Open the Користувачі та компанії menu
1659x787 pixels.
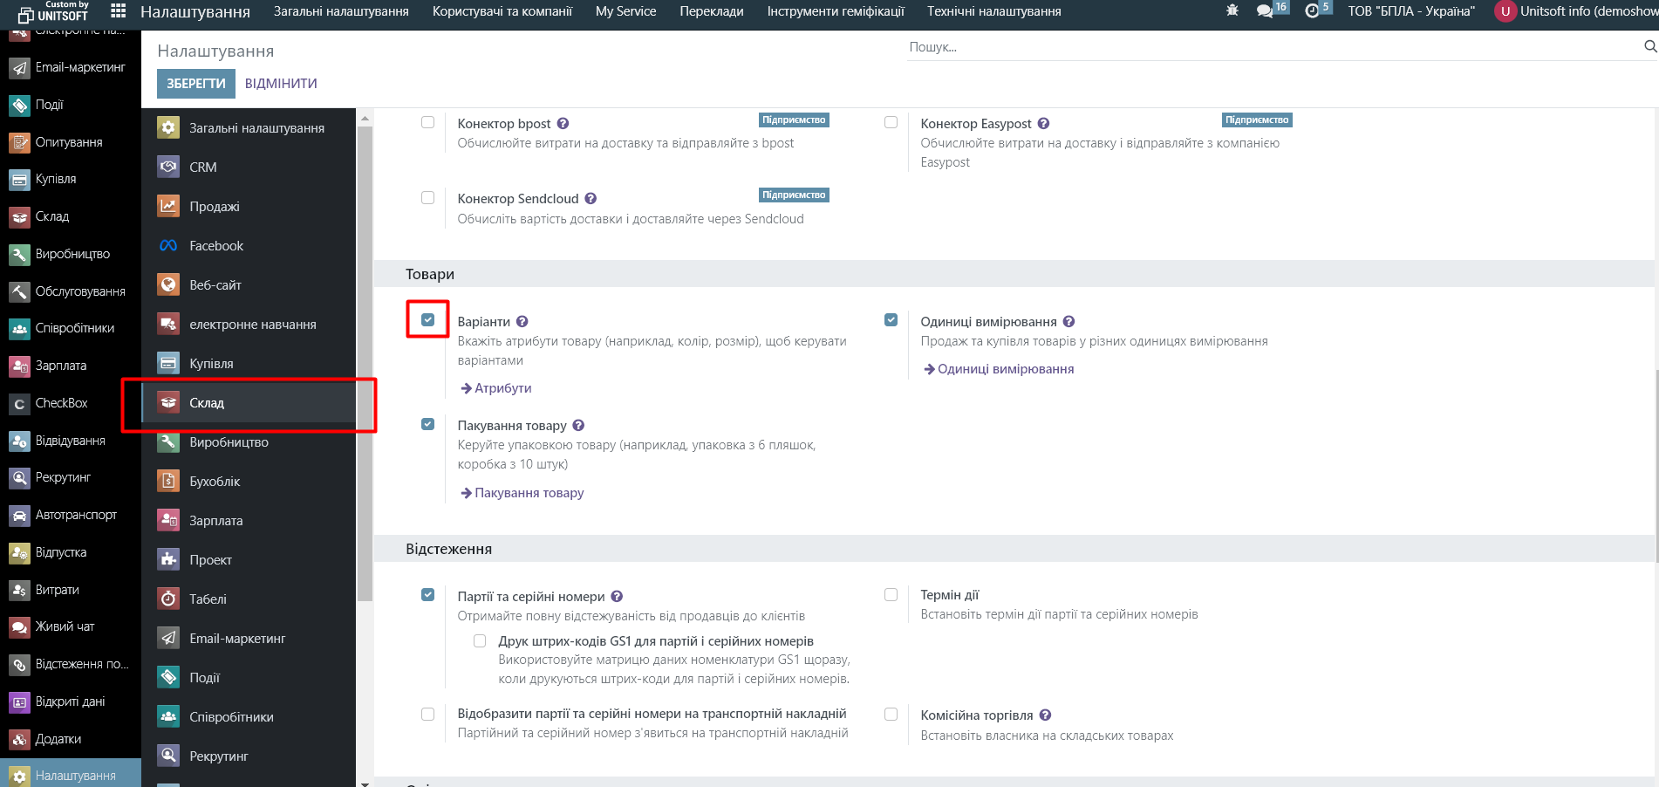(x=502, y=11)
